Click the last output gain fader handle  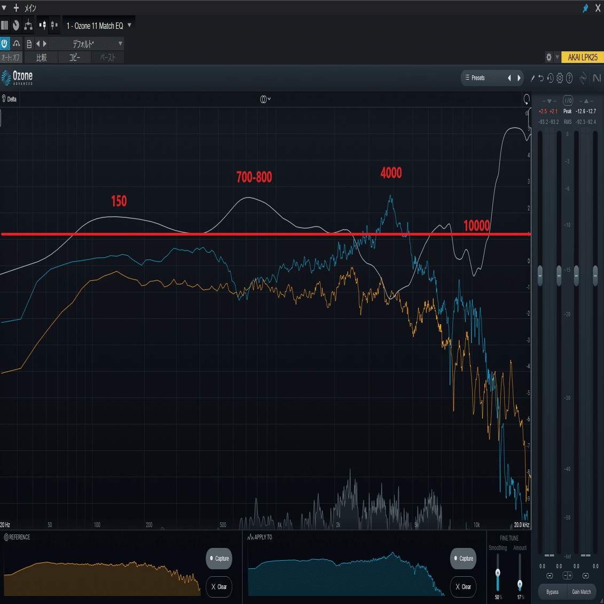595,276
